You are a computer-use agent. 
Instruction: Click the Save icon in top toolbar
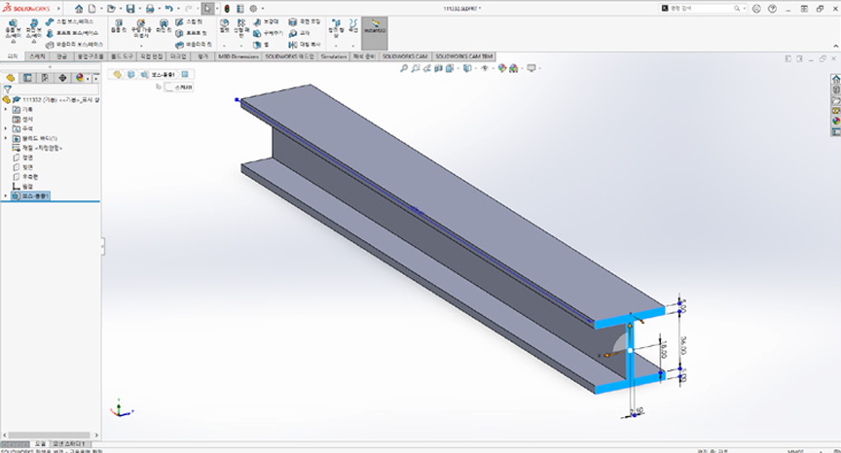coord(130,8)
